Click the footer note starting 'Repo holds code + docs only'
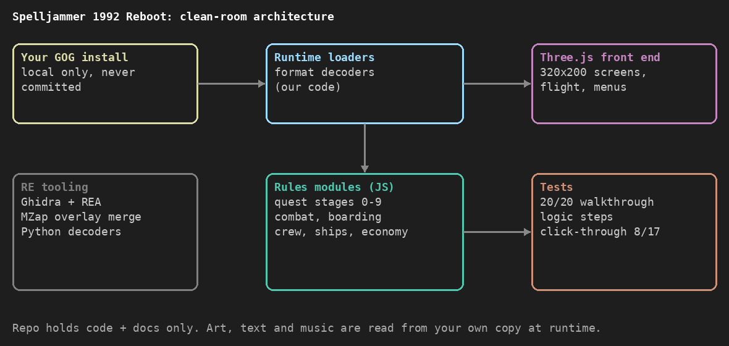 pyautogui.click(x=307, y=328)
